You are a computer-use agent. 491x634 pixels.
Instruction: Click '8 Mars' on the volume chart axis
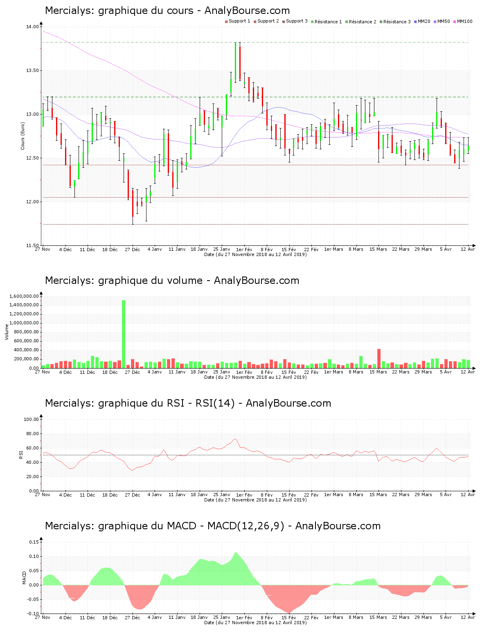click(356, 372)
